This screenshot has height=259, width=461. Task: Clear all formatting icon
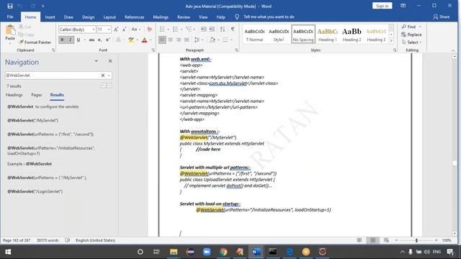tap(149, 29)
